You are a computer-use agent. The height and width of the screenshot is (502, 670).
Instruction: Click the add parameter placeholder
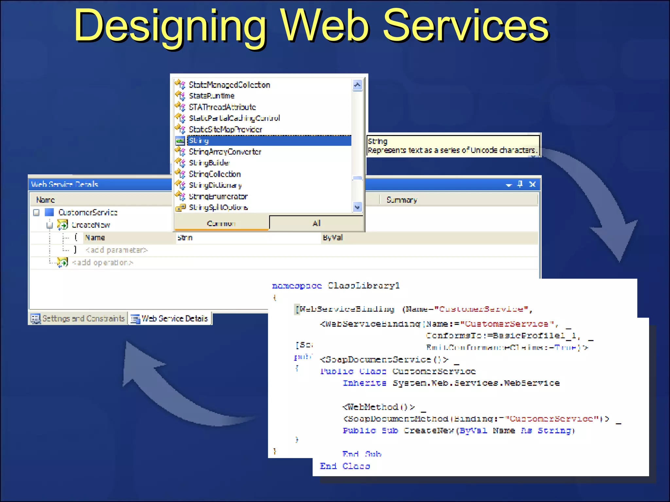(116, 250)
